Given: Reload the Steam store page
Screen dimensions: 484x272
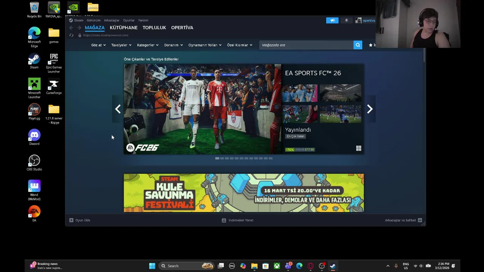Looking at the screenshot, I should (71, 35).
